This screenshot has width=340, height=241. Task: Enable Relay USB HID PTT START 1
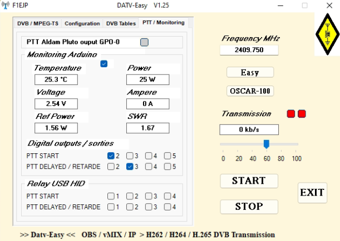coord(111,196)
